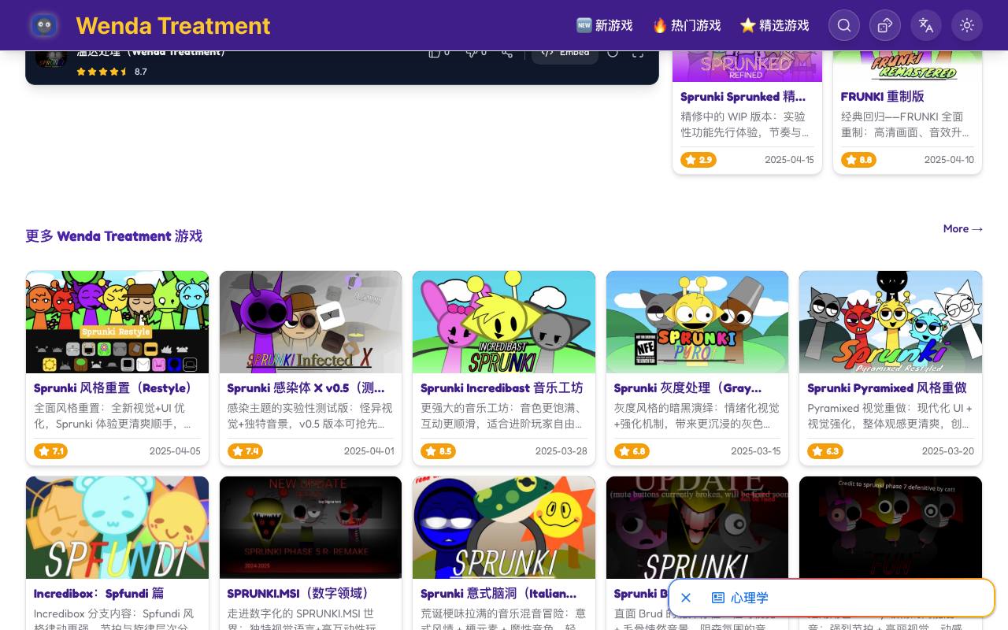Click the date 2025-03-28

(x=561, y=451)
